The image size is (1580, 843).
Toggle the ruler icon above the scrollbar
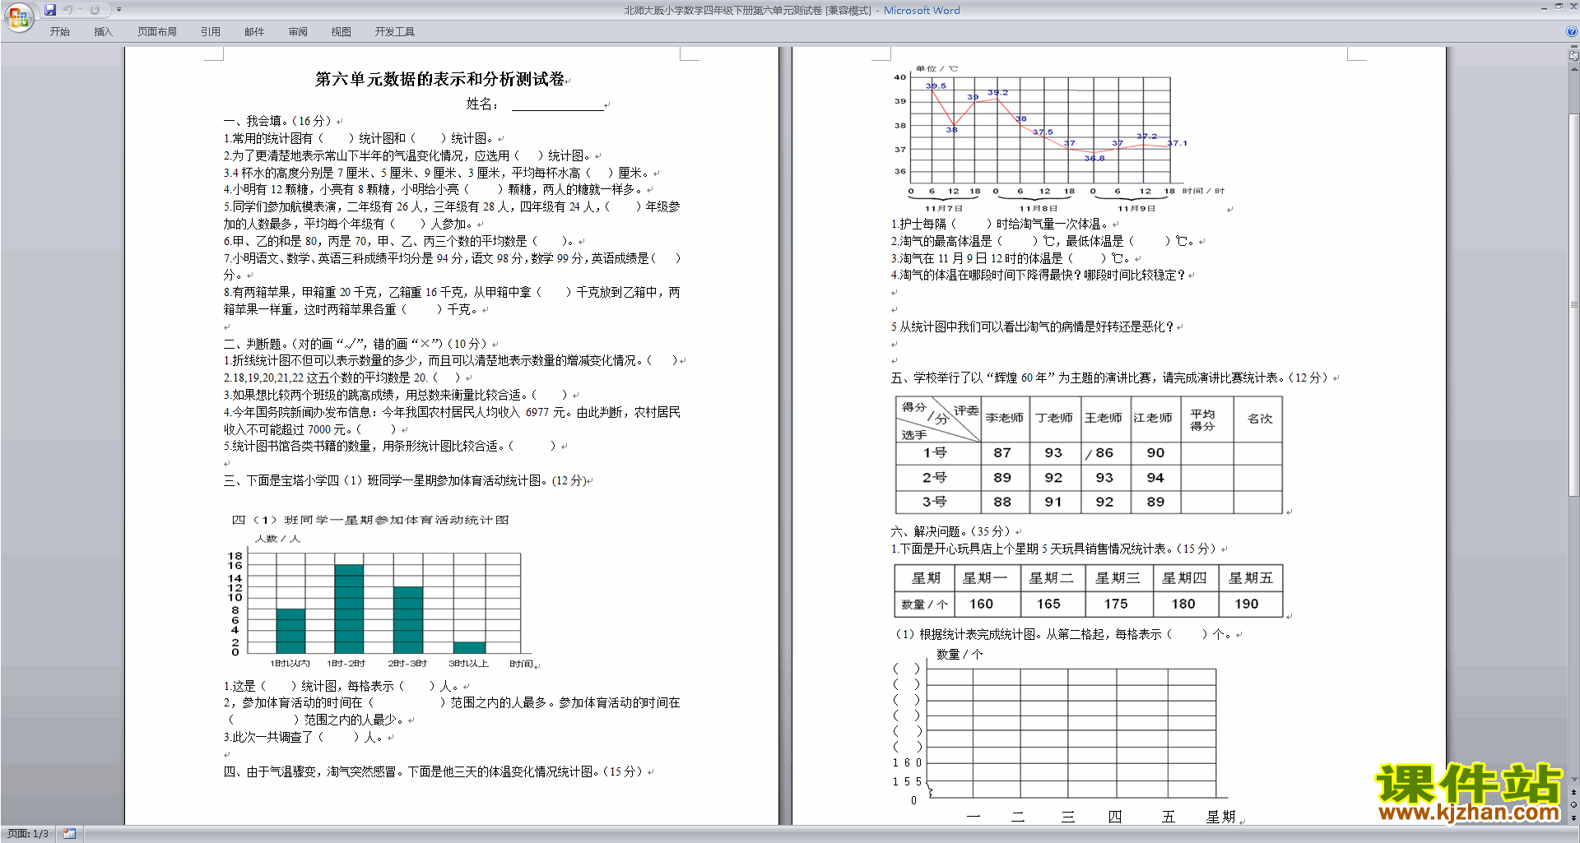tap(1574, 56)
